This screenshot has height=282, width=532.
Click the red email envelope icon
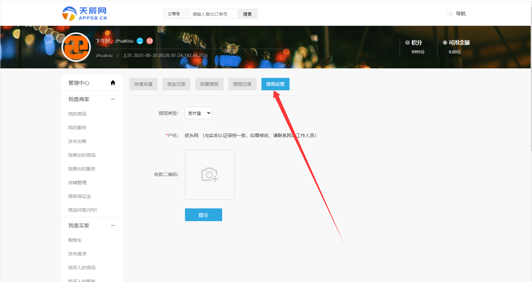(150, 41)
